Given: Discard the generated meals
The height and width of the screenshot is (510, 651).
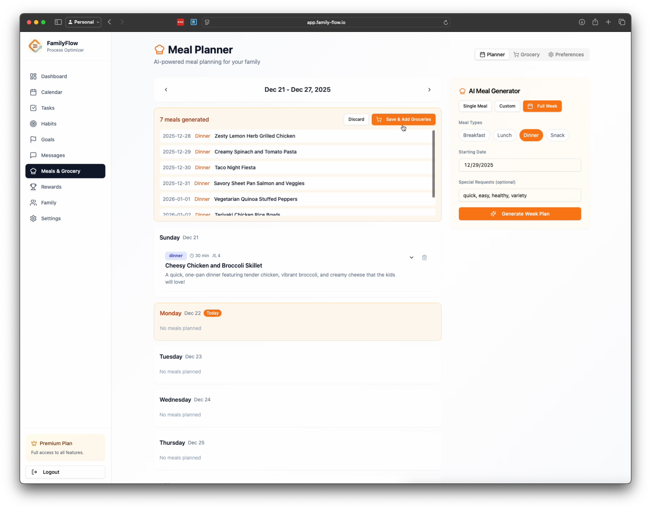Looking at the screenshot, I should pyautogui.click(x=356, y=119).
